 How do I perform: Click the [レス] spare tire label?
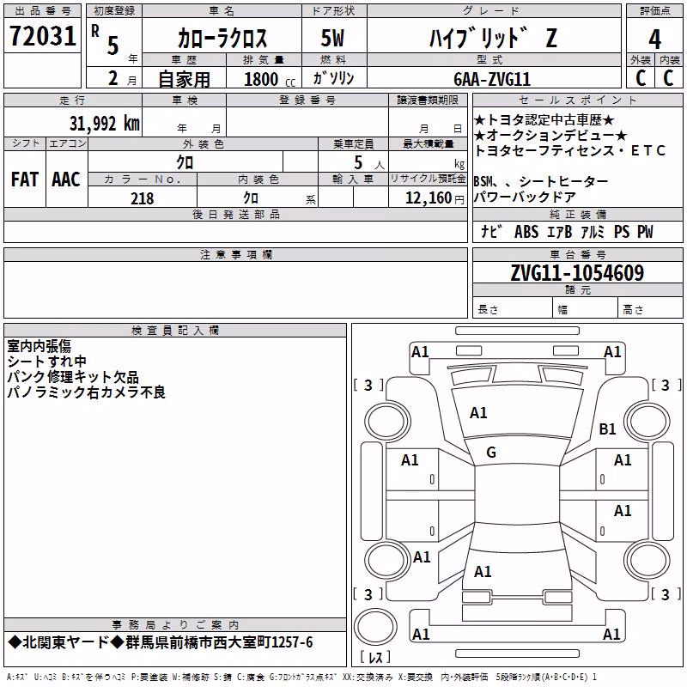click(x=375, y=657)
